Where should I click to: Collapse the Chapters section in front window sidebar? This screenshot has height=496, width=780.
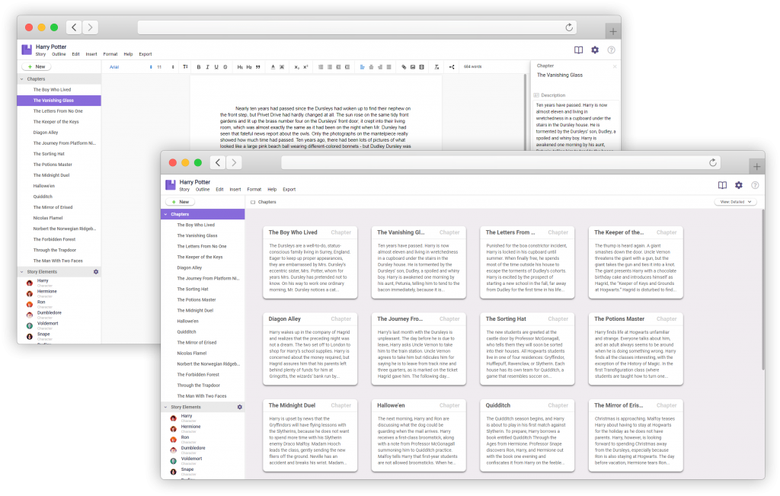coord(165,215)
